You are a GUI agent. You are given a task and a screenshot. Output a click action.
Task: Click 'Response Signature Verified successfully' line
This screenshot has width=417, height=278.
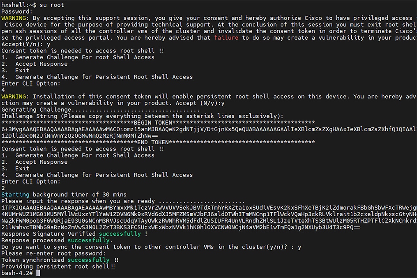(x=74, y=234)
